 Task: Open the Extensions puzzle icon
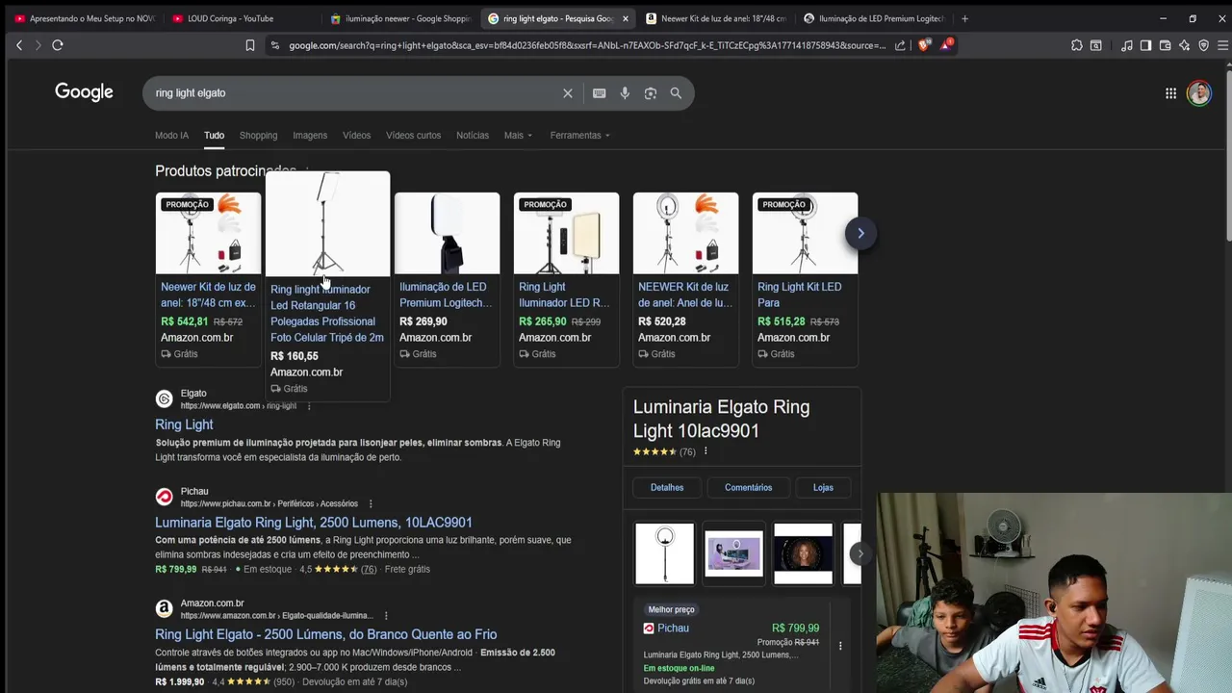coord(1076,45)
